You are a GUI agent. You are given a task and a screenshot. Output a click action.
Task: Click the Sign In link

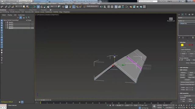click(x=170, y=1)
